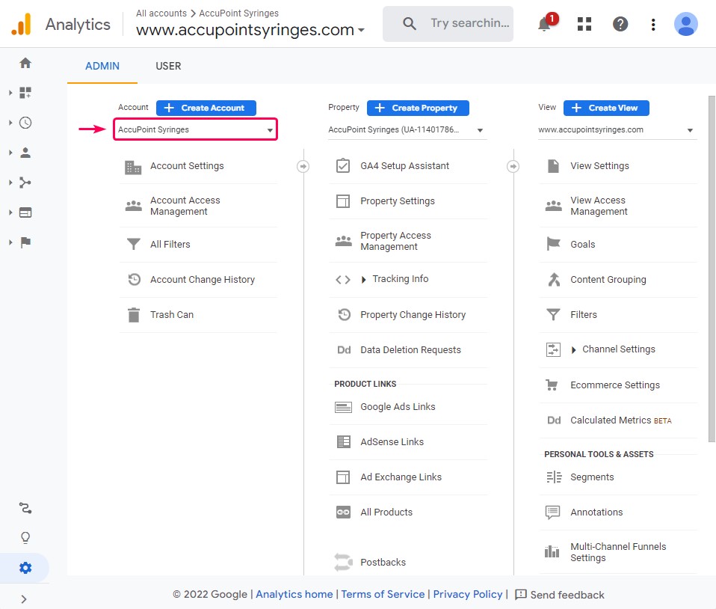Click the Google Analytics logo
This screenshot has height=609, width=716.
click(22, 24)
